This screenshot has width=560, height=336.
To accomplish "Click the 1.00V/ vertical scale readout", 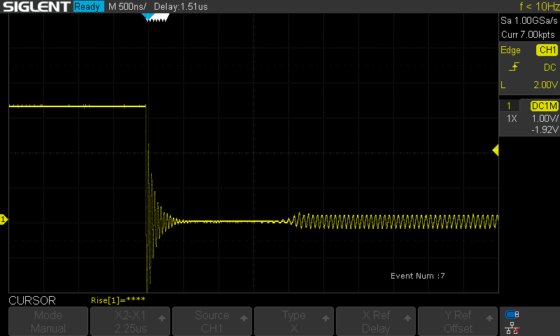I will click(x=544, y=118).
